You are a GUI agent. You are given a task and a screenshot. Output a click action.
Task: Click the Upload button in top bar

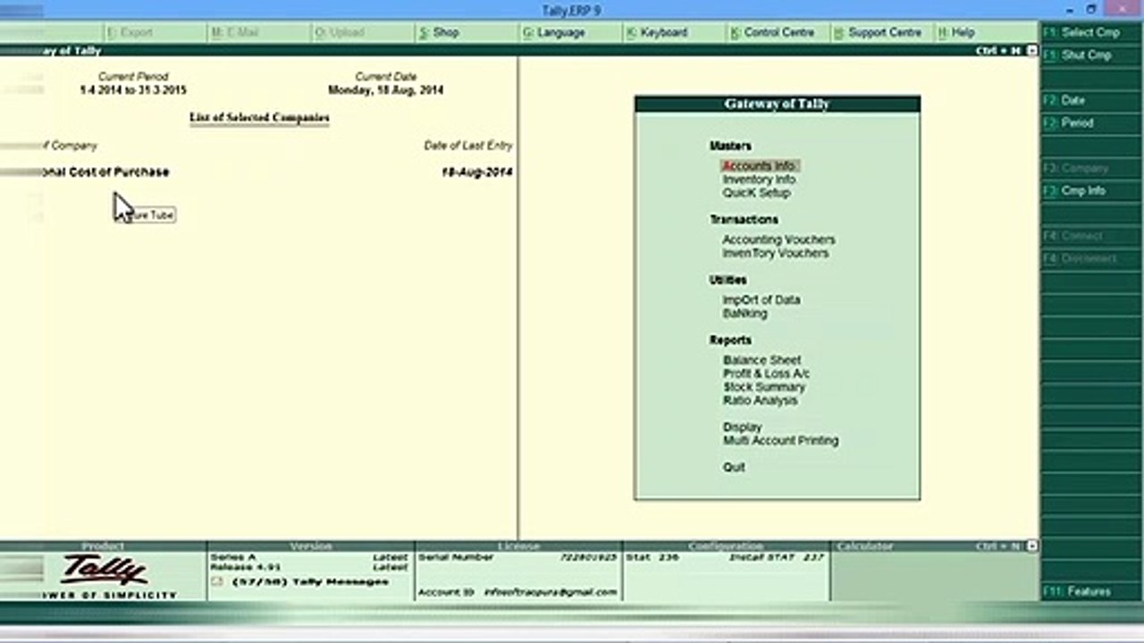pyautogui.click(x=362, y=32)
